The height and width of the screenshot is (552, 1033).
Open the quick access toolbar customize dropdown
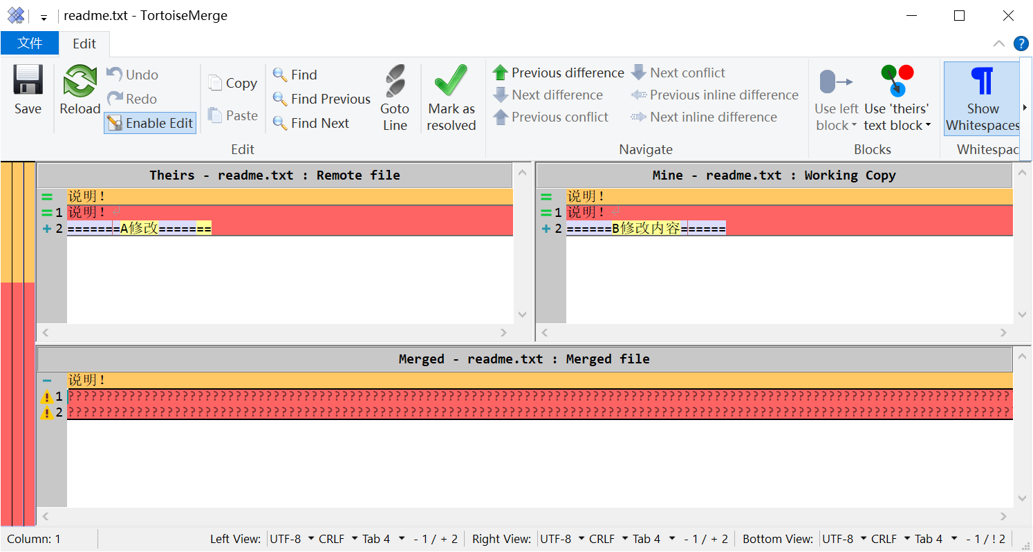[44, 17]
